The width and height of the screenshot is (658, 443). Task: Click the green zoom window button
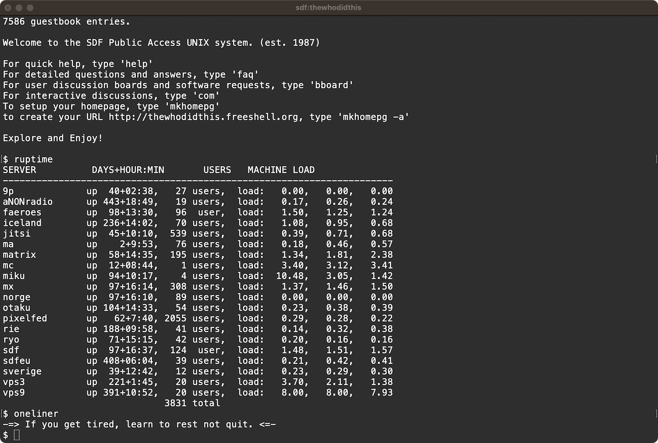(30, 7)
